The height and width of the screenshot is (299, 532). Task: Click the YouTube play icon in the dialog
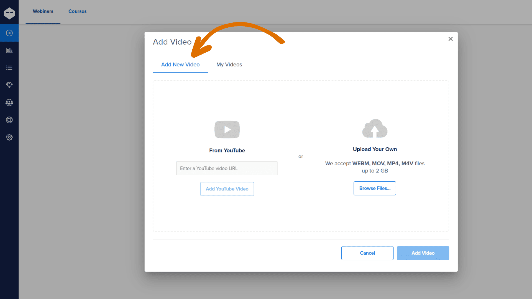click(227, 130)
